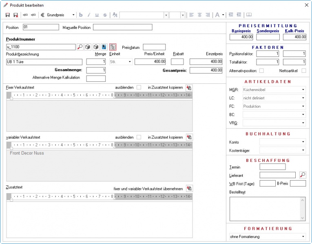The image size is (312, 244).
Task: Click the WB Frist (Tage) input field
Action: (x=268, y=183)
